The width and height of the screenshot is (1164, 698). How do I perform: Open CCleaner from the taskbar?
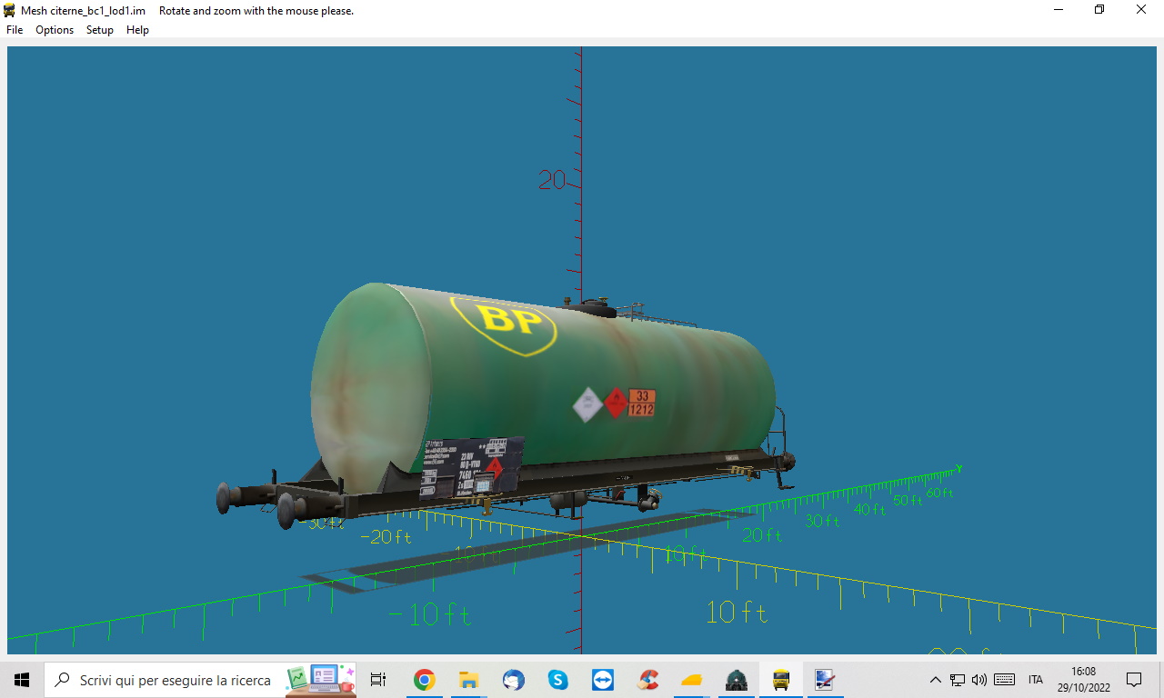647,680
